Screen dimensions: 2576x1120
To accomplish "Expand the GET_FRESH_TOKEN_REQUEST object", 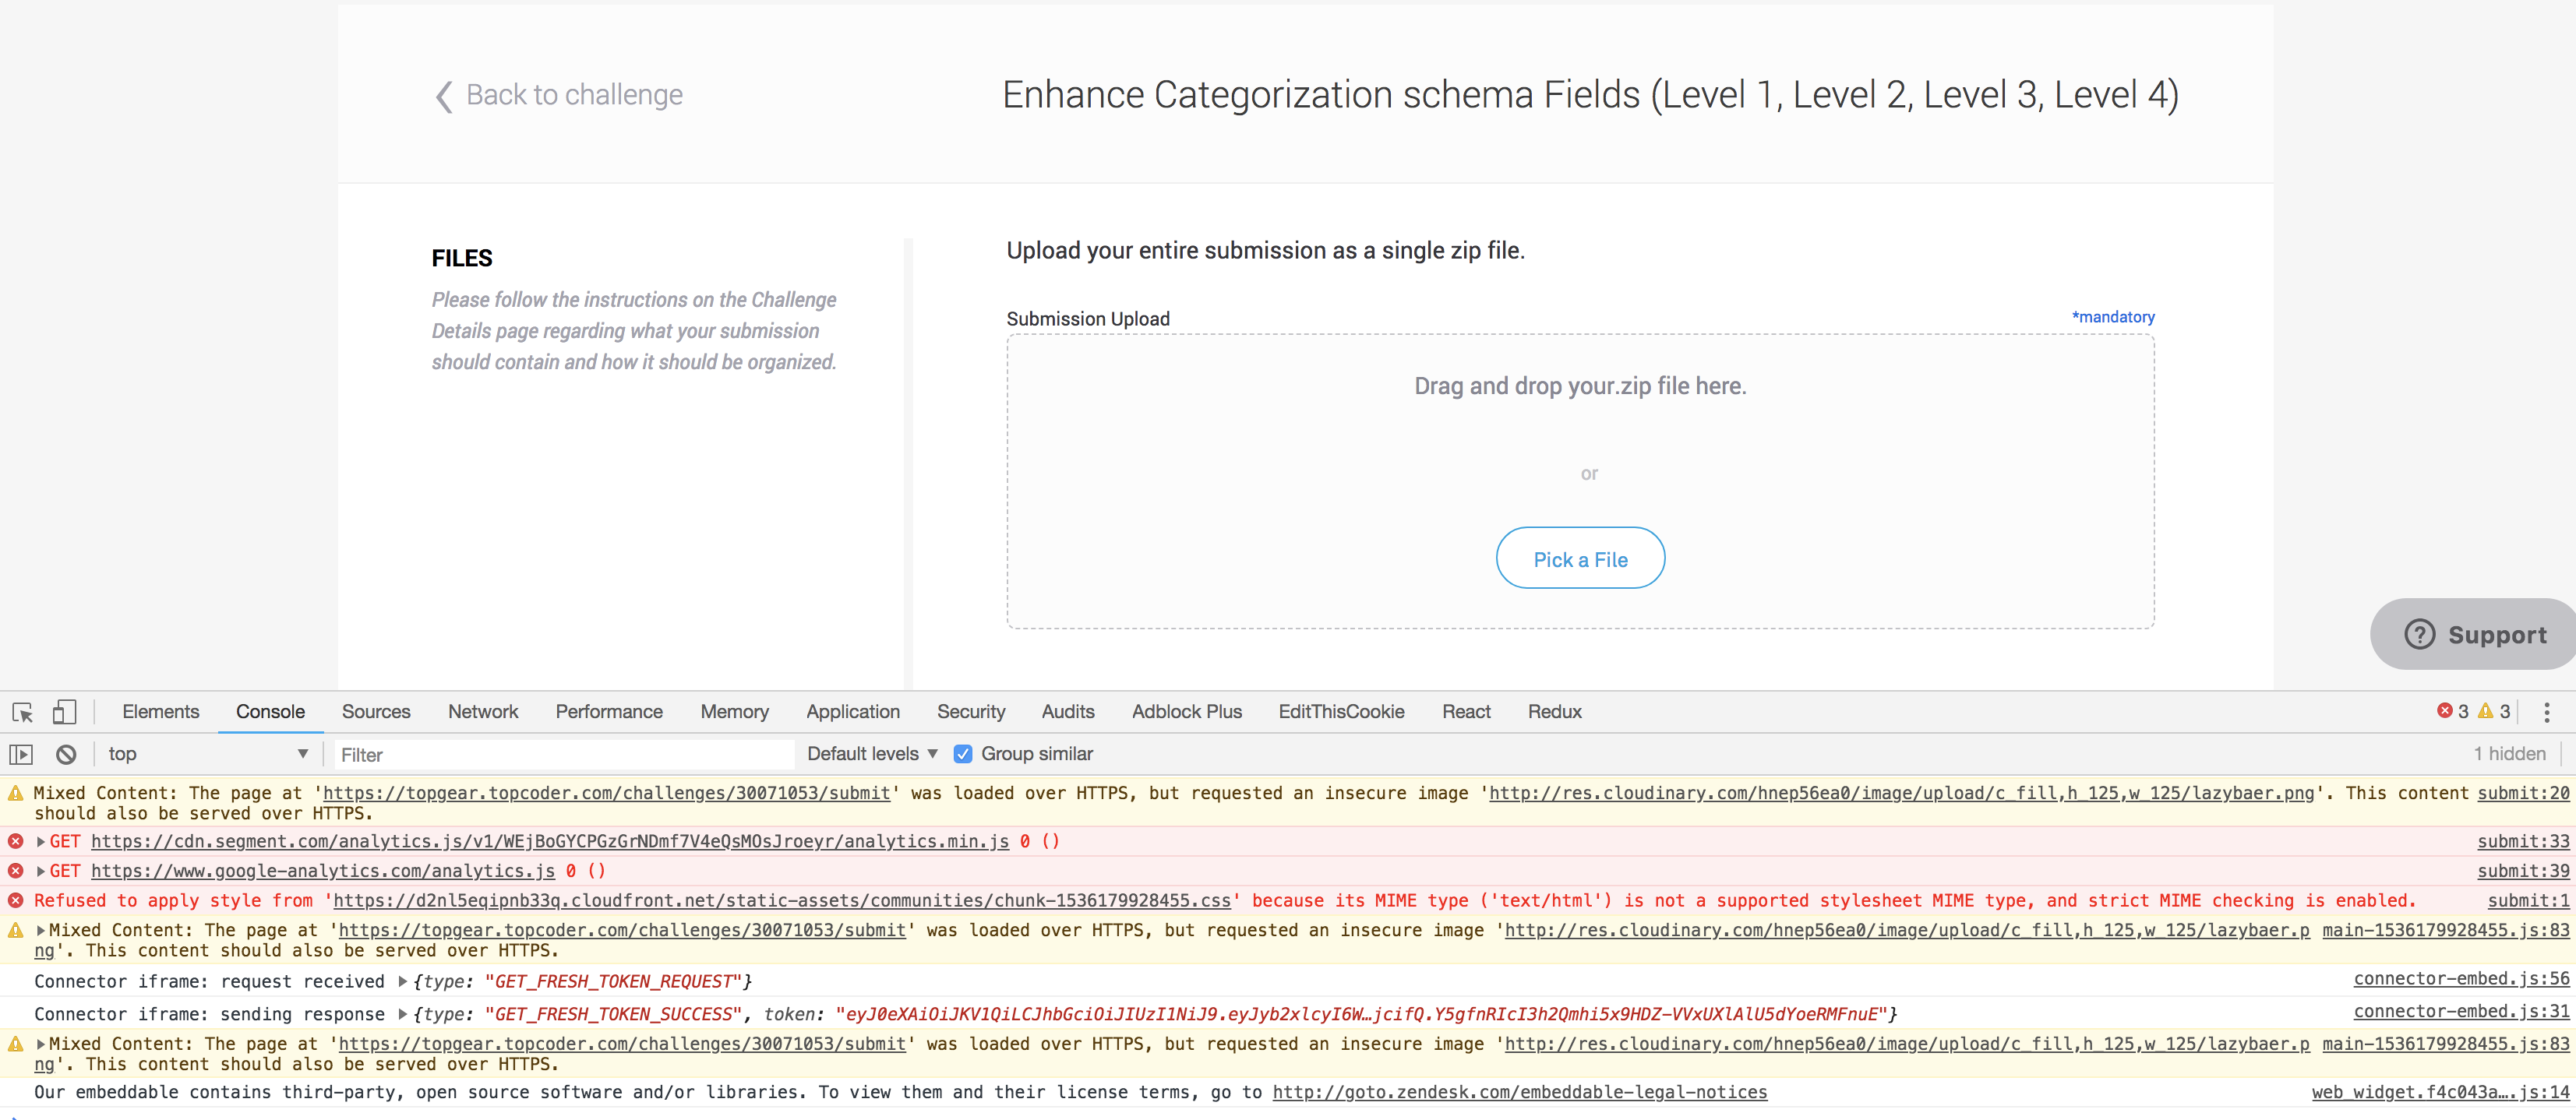I will (x=404, y=981).
